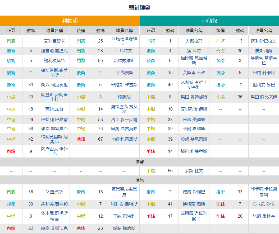
Task: Select injured keeper V.查洛斯
Action: 54,192
